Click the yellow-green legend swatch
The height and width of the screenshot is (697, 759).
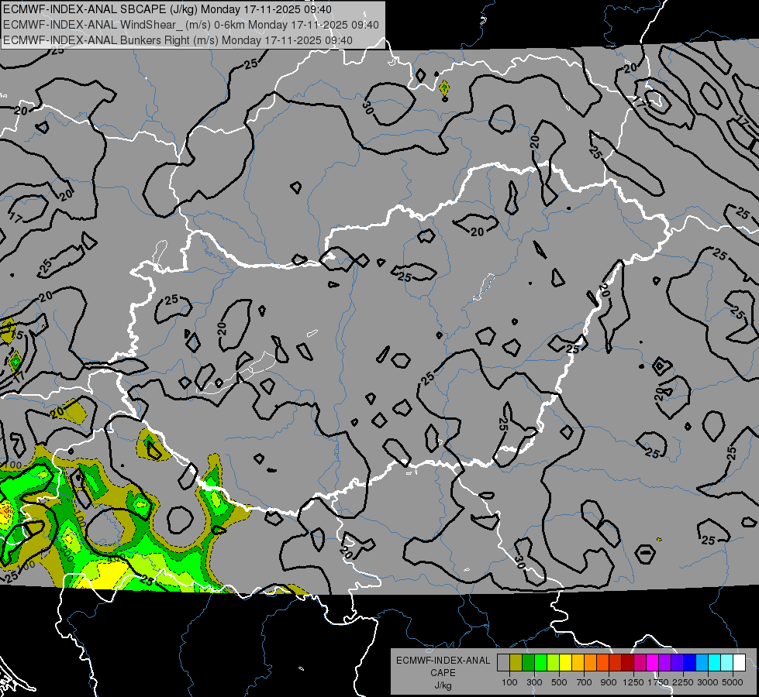pyautogui.click(x=554, y=662)
